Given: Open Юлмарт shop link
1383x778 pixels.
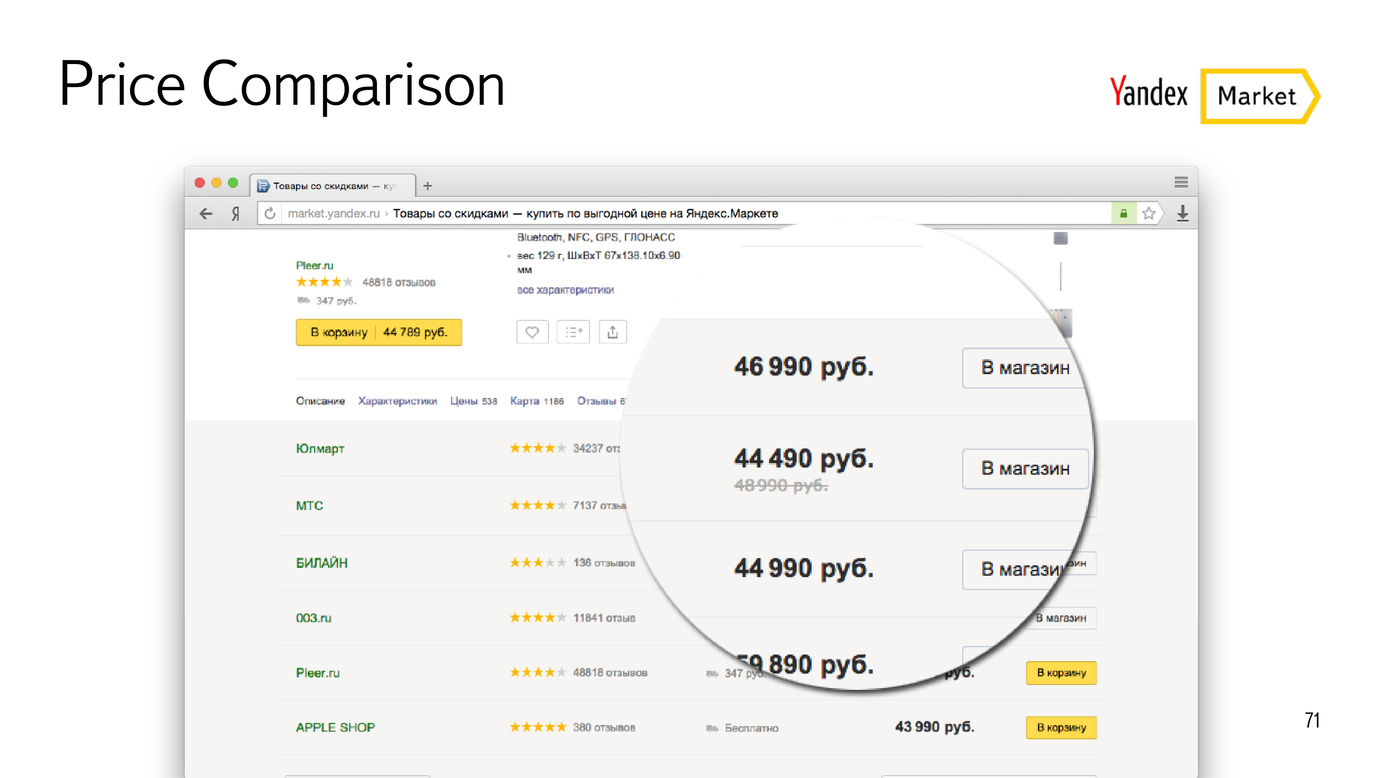Looking at the screenshot, I should [320, 448].
